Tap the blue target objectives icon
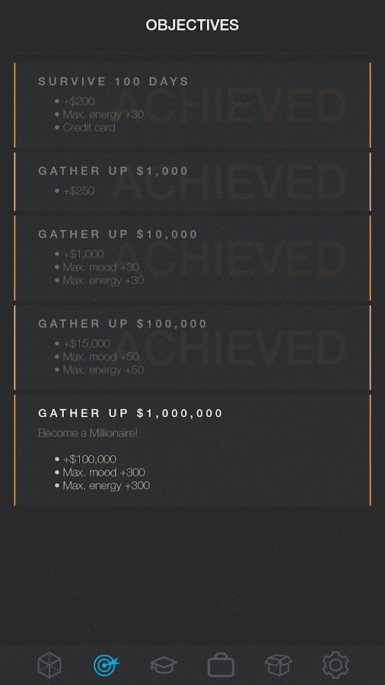The image size is (385, 685). pos(106,665)
